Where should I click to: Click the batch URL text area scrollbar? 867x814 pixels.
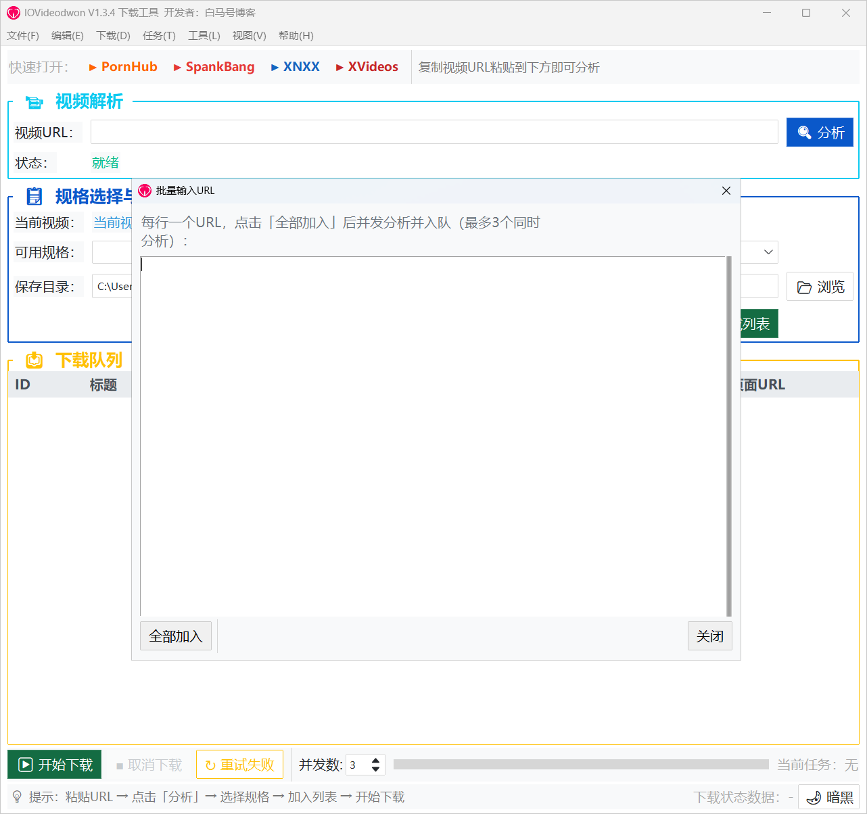pyautogui.click(x=729, y=436)
